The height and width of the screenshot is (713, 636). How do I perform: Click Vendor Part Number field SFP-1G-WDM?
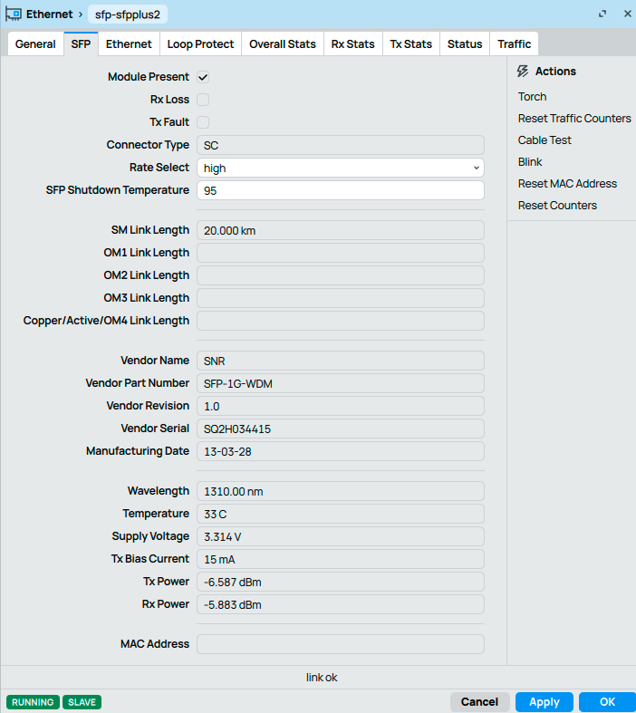pyautogui.click(x=341, y=383)
